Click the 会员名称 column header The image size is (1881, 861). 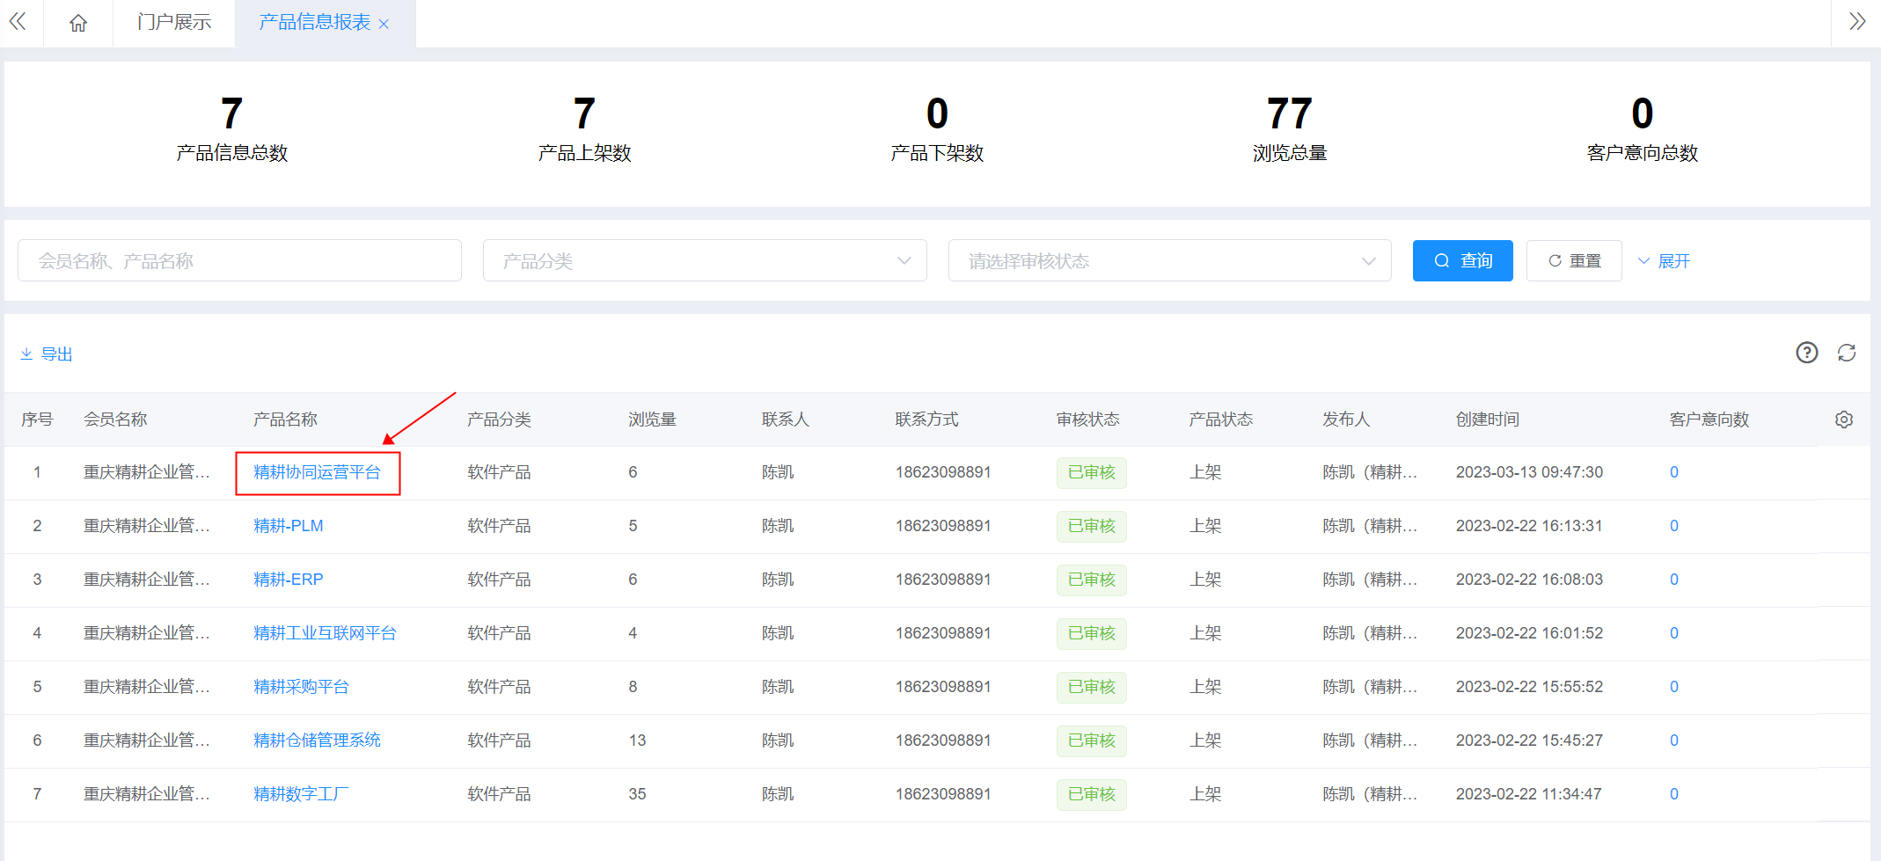coord(115,420)
